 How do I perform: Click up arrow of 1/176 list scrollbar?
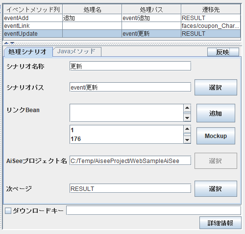point(187,129)
